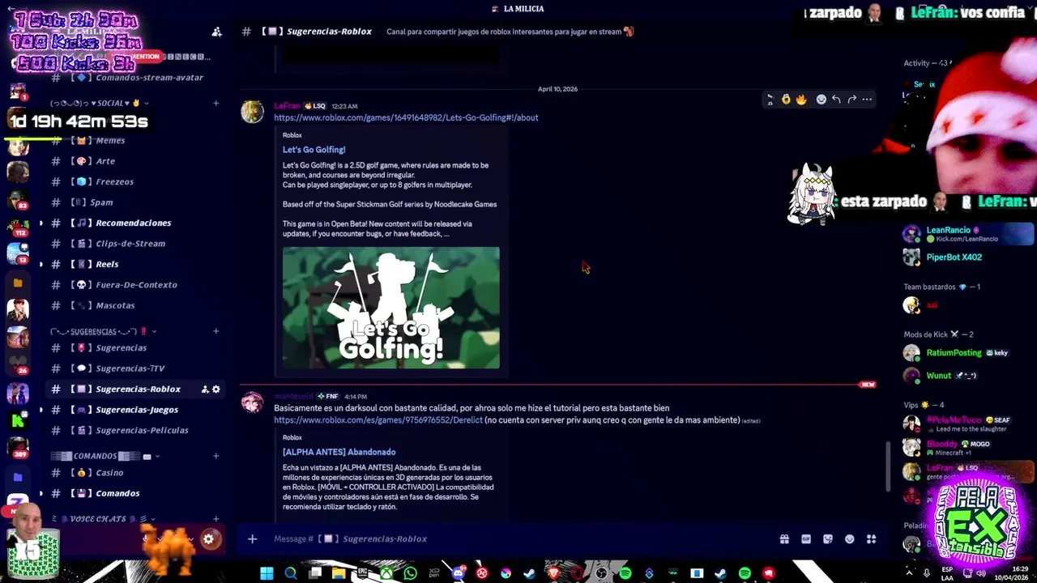1037x583 pixels.
Task: Collapse the SUGERENCIAS channel category
Action: pyautogui.click(x=102, y=331)
